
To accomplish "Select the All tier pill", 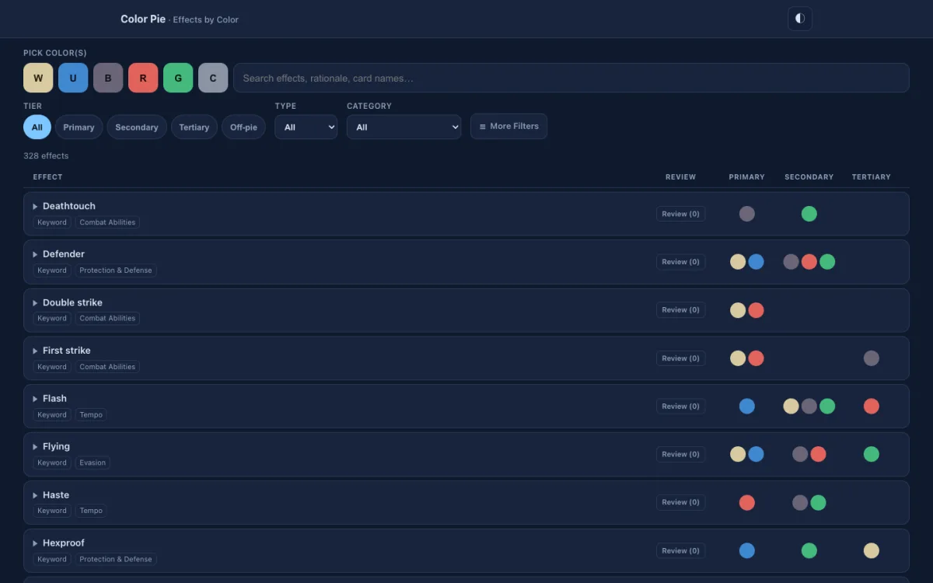I will click(37, 127).
